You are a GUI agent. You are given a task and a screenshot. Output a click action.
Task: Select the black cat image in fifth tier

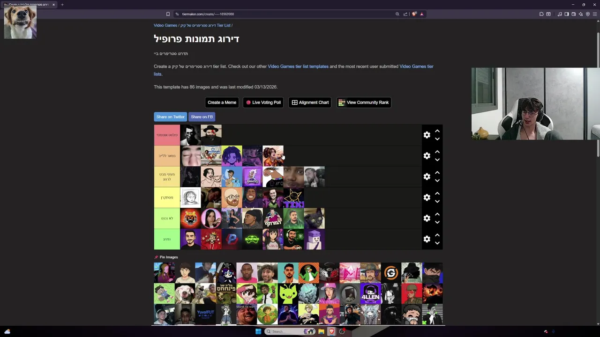click(x=314, y=218)
